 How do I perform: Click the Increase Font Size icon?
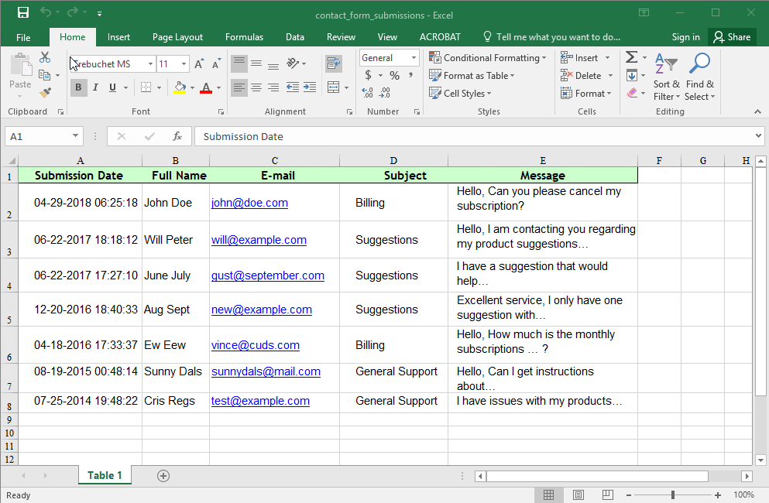(x=199, y=64)
